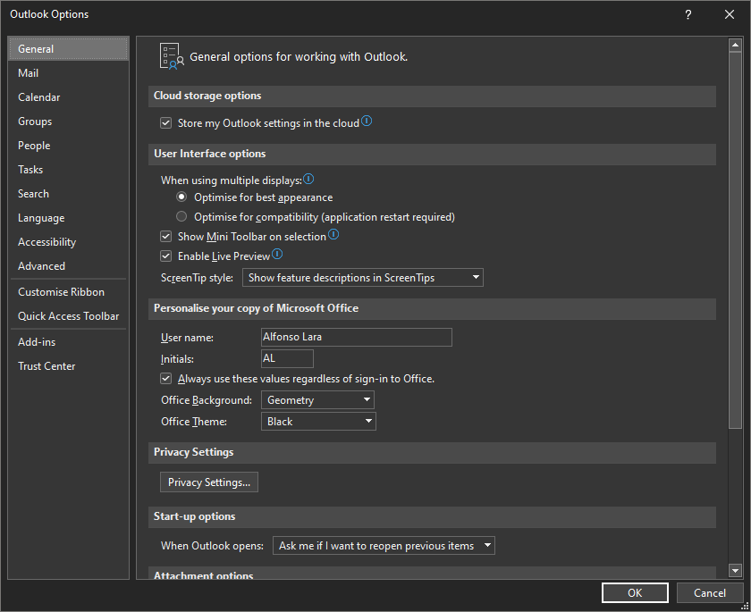Toggle Enable Live Preview checkbox

point(165,256)
